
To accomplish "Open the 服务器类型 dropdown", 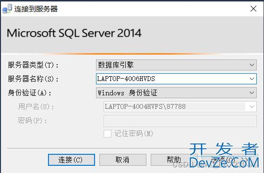I will pos(176,65).
